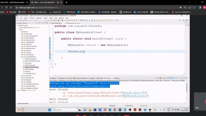The width and height of the screenshot is (206, 116).
Task: Open a new browser tab
Action: (66, 2)
